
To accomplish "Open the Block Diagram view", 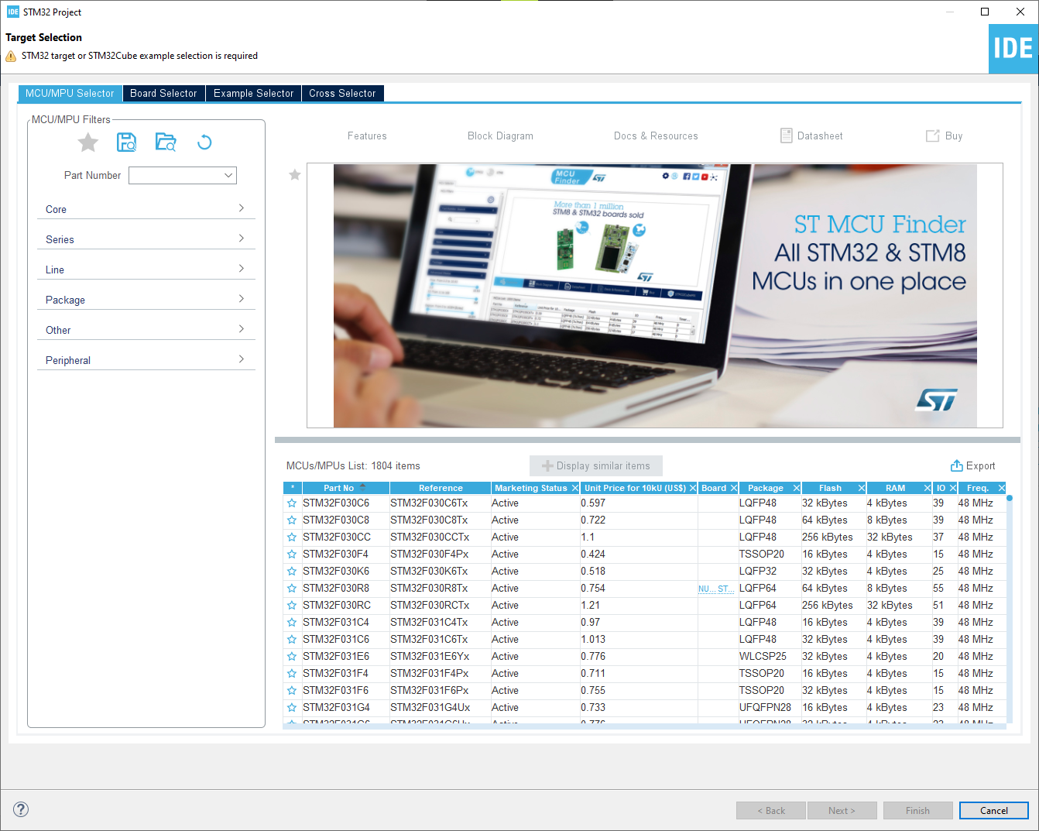I will (x=500, y=136).
